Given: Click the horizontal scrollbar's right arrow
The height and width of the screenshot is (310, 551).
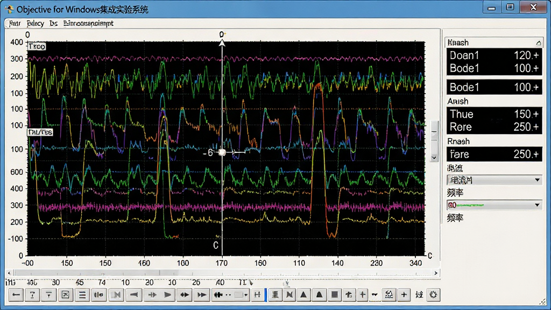Looking at the screenshot, I should pyautogui.click(x=436, y=273).
